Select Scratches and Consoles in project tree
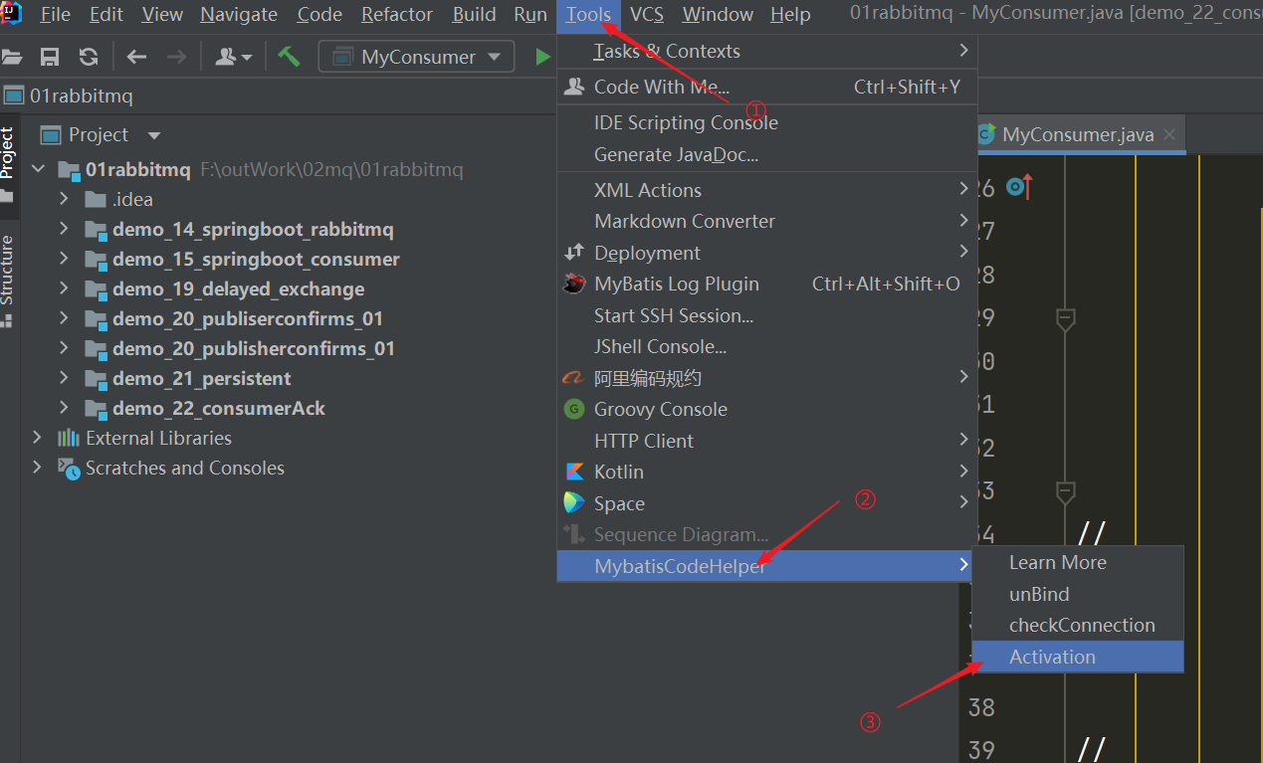The image size is (1263, 763). [x=185, y=468]
